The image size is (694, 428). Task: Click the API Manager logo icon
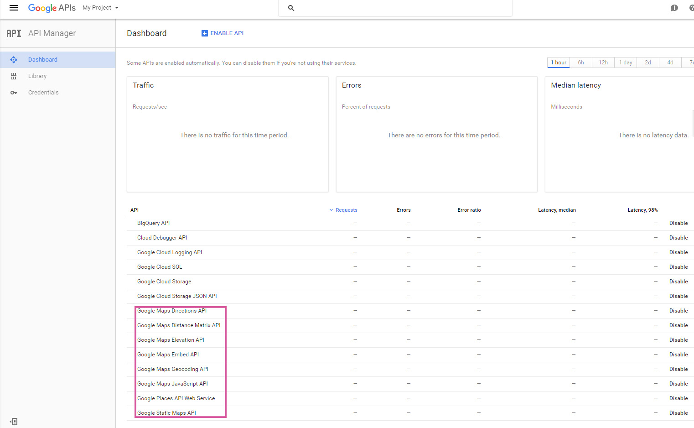(14, 33)
